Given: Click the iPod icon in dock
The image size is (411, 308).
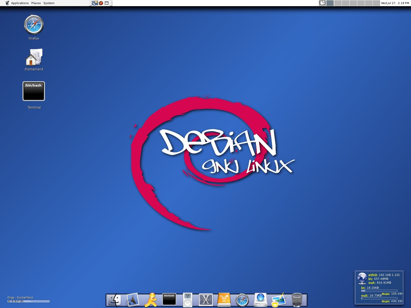Looking at the screenshot, I should [188, 300].
